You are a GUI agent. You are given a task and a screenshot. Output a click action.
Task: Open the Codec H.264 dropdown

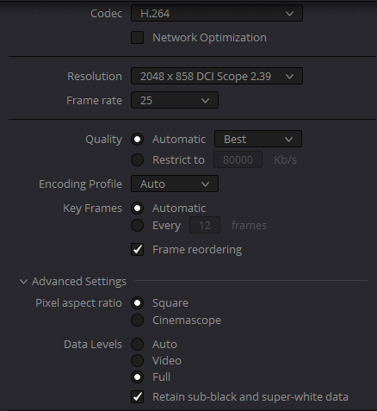(217, 13)
